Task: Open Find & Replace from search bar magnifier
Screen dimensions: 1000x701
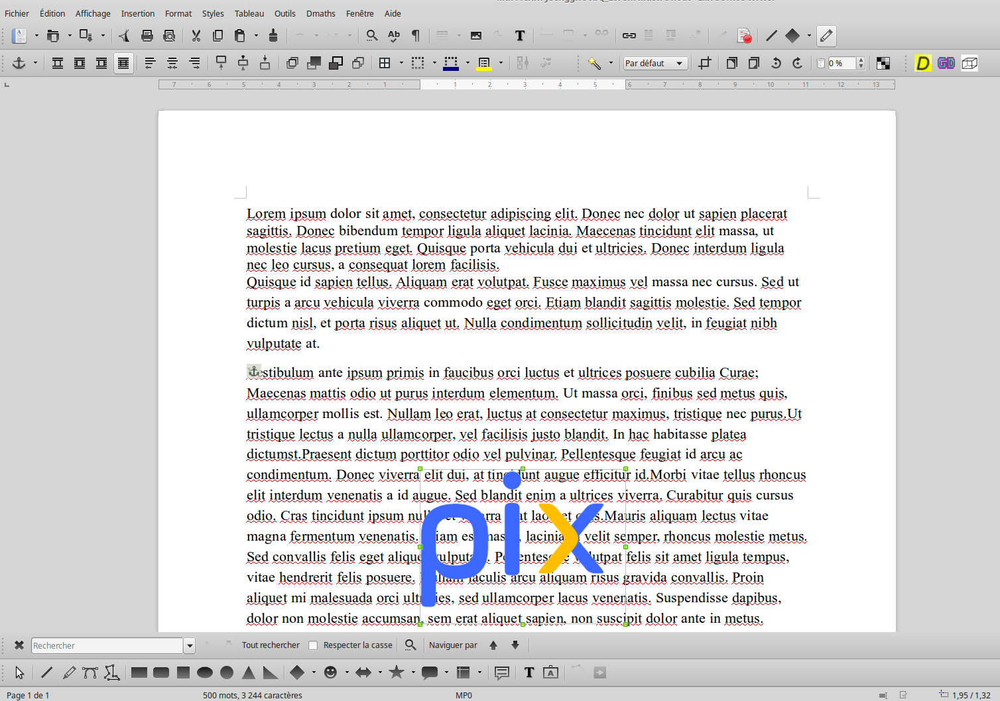Action: click(410, 645)
